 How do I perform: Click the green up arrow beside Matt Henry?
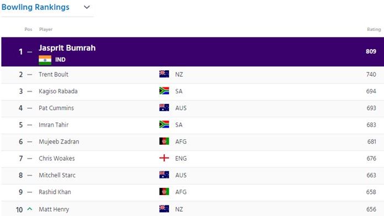click(x=30, y=209)
